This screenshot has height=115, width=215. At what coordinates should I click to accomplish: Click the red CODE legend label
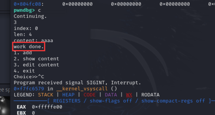pyautogui.click(x=89, y=95)
